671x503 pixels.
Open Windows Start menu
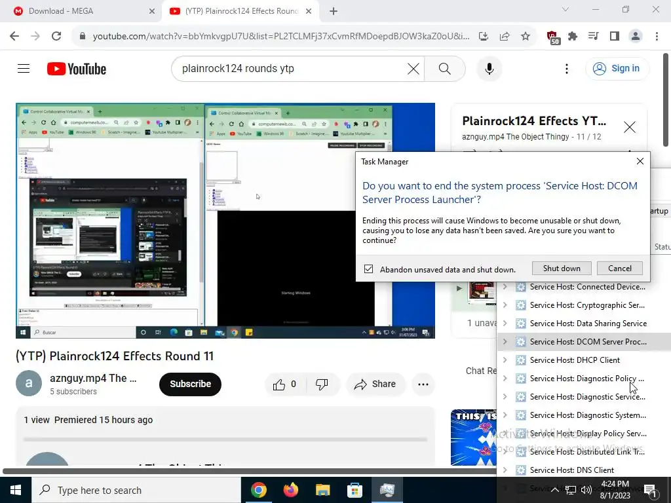click(x=16, y=490)
